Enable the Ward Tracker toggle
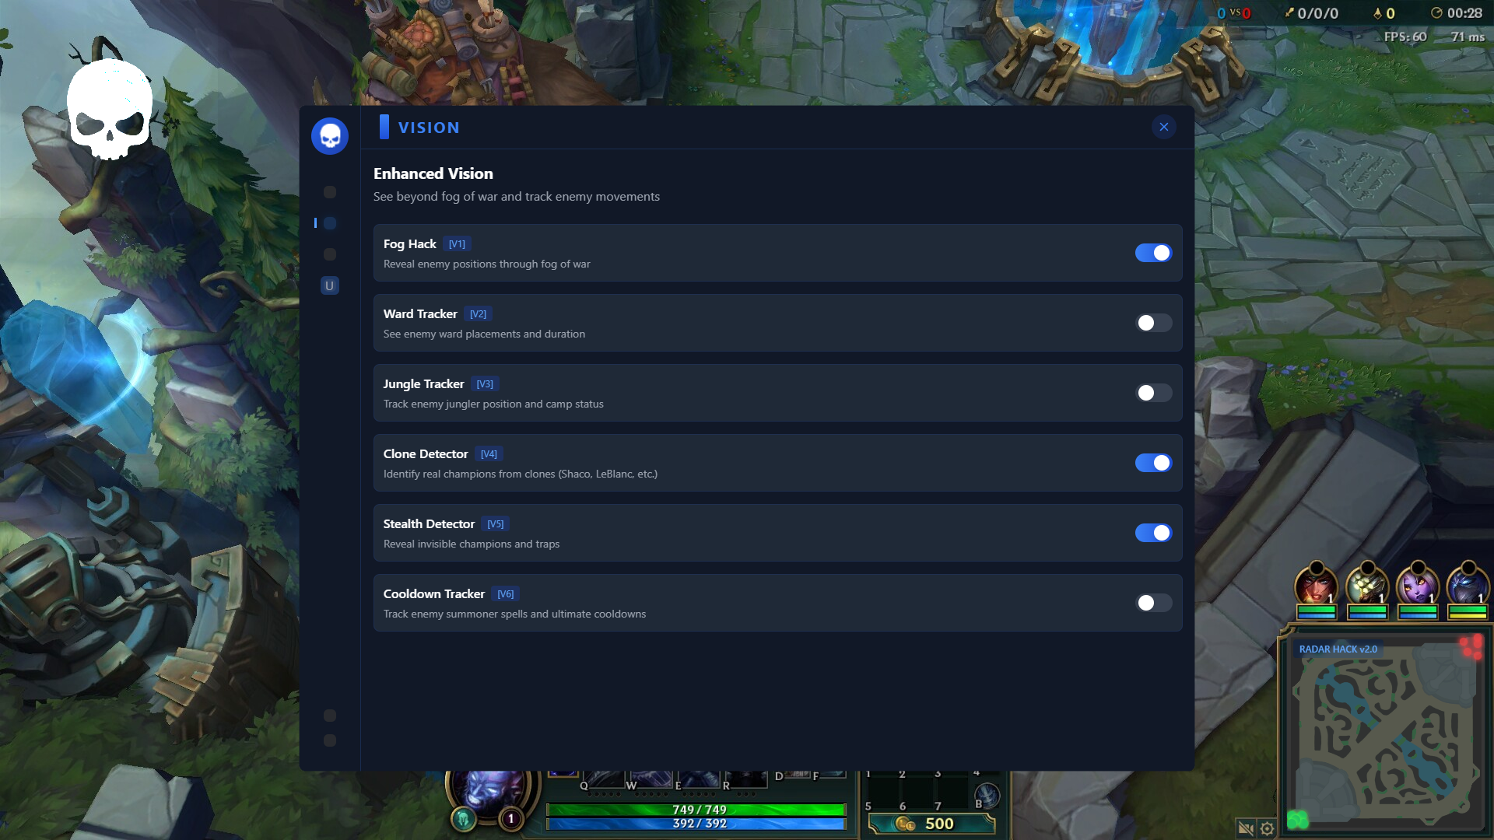The image size is (1494, 840). coord(1153,323)
